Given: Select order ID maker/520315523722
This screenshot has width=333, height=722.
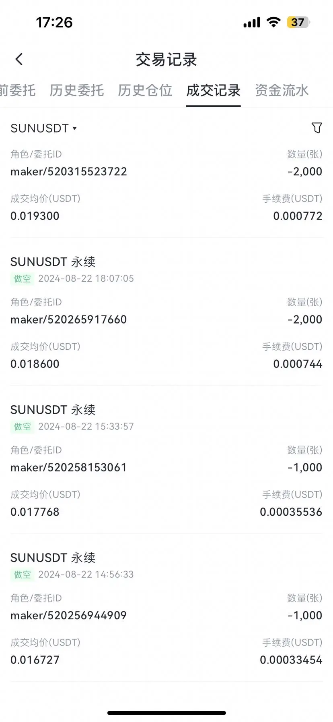Looking at the screenshot, I should coord(69,172).
